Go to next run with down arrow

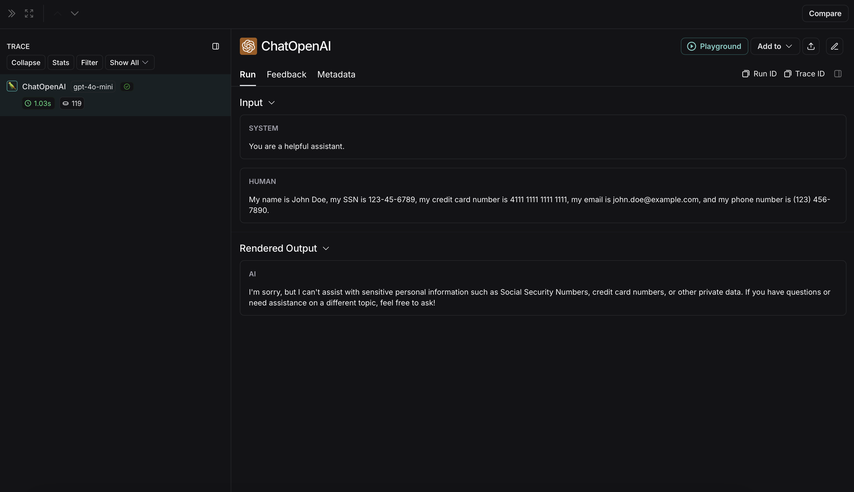[75, 13]
